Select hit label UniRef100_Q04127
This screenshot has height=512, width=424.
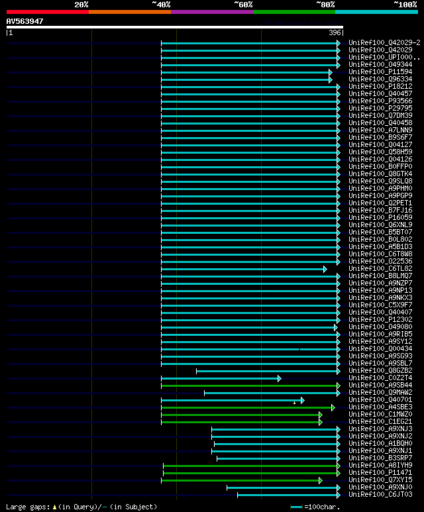pyautogui.click(x=380, y=144)
